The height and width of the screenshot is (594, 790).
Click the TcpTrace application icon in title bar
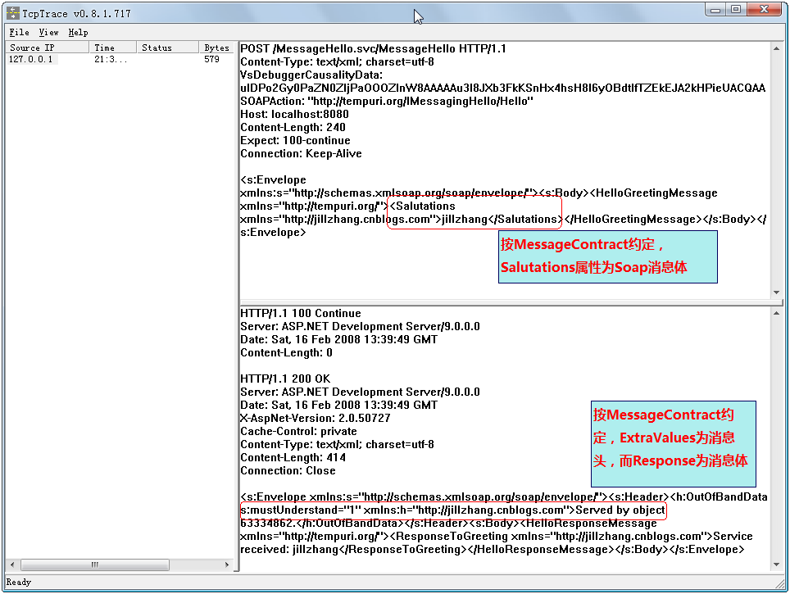coord(13,14)
